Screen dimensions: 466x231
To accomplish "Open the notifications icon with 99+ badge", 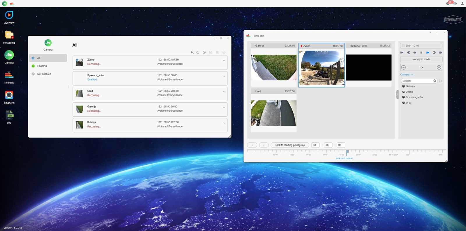I will coord(448,3).
